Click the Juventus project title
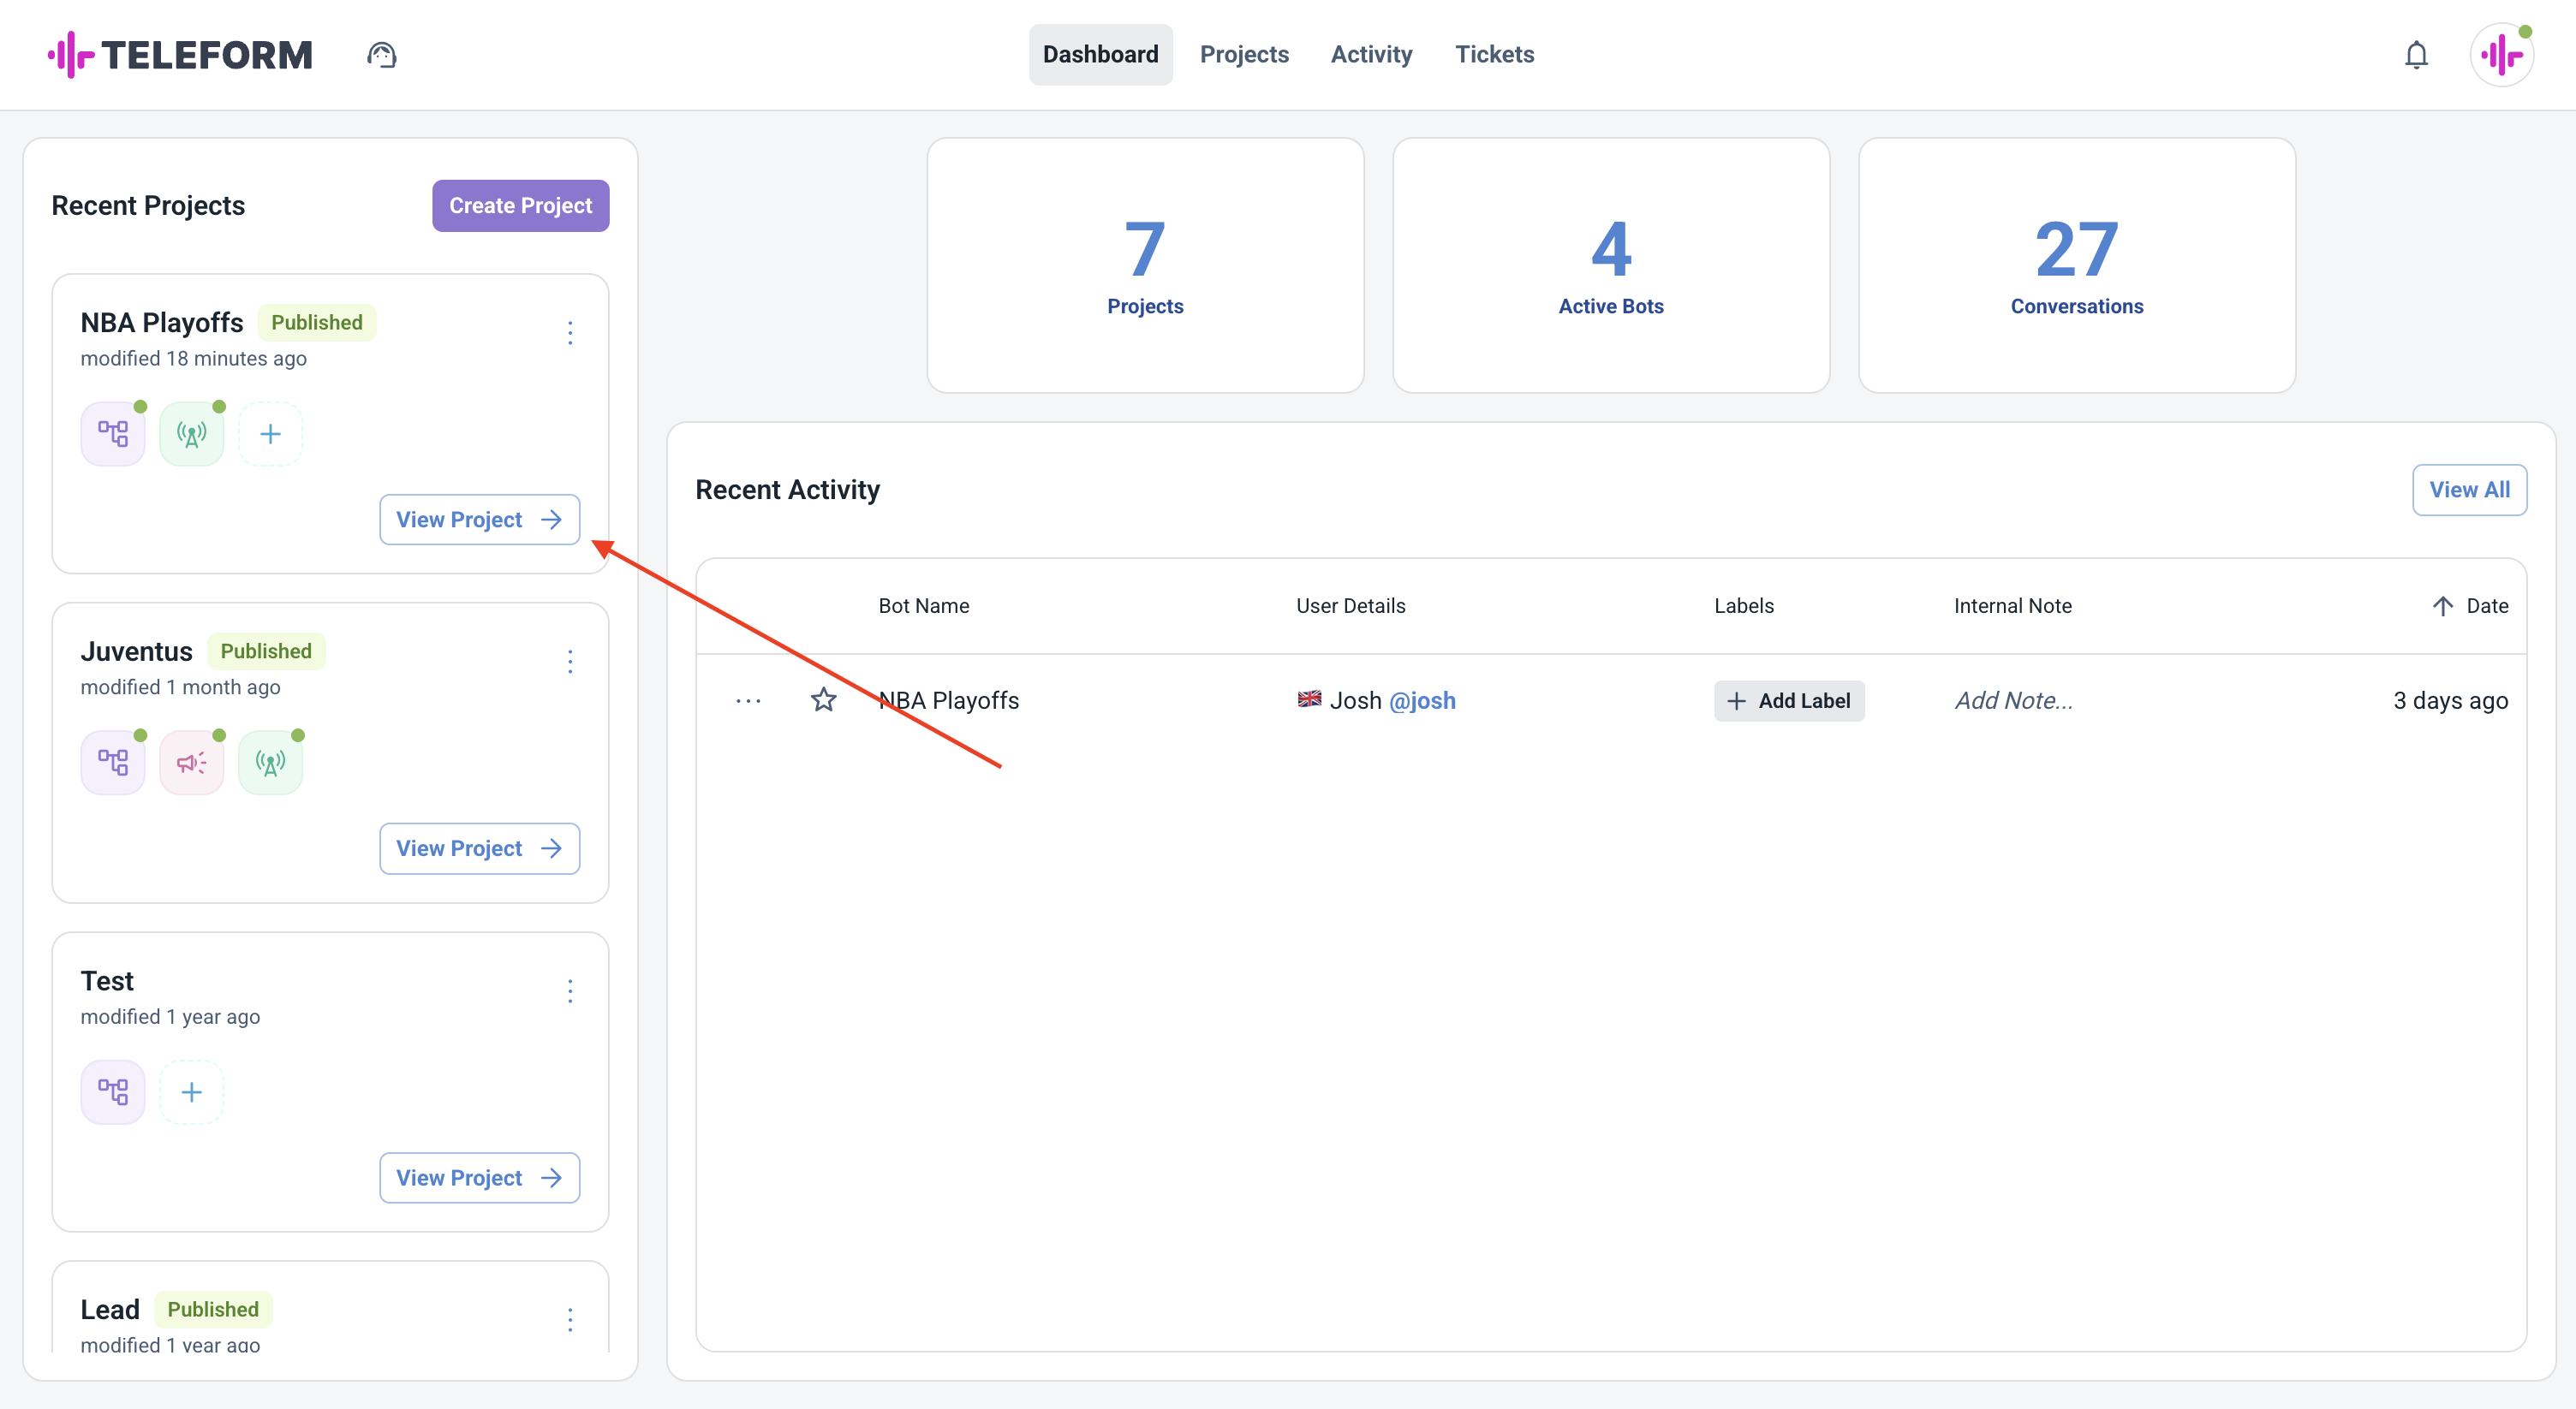Viewport: 2576px width, 1409px height. pos(136,651)
